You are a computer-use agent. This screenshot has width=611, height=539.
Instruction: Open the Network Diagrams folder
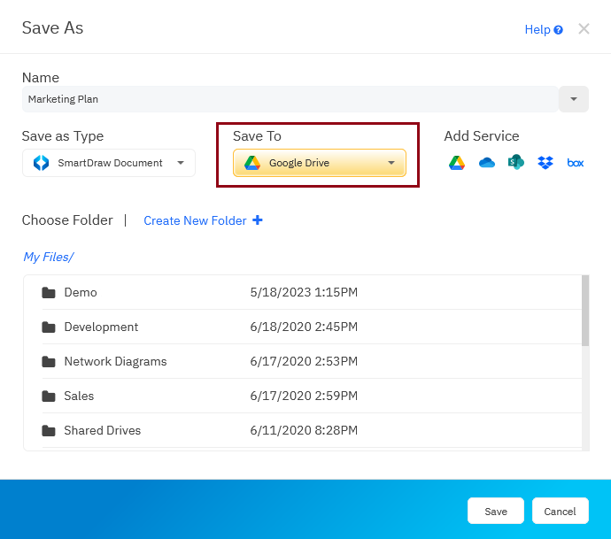(115, 362)
